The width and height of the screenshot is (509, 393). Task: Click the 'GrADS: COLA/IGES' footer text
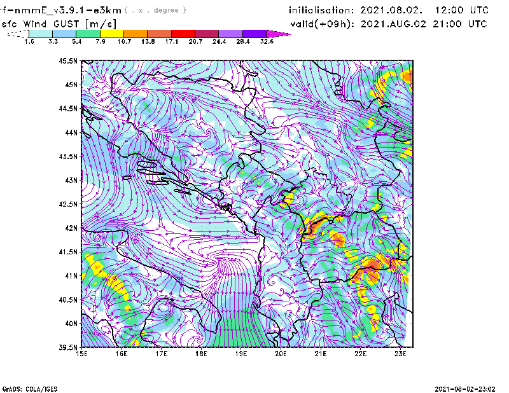point(30,389)
